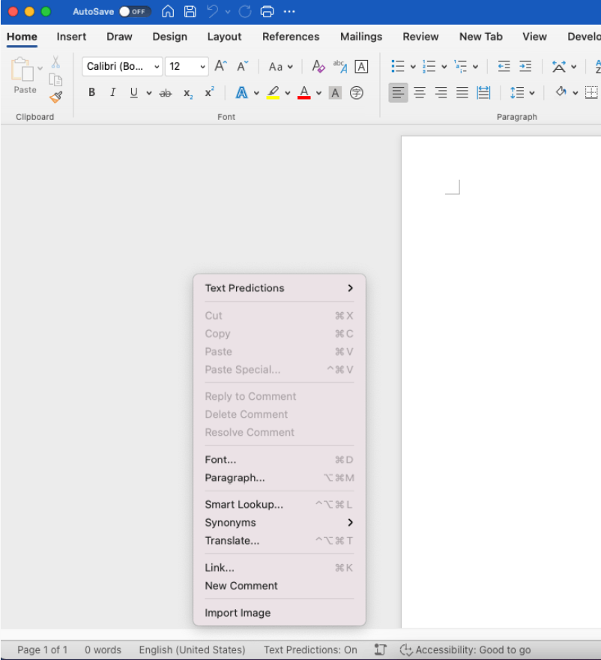The image size is (601, 660).
Task: Click the Increase Font Size icon
Action: (220, 67)
